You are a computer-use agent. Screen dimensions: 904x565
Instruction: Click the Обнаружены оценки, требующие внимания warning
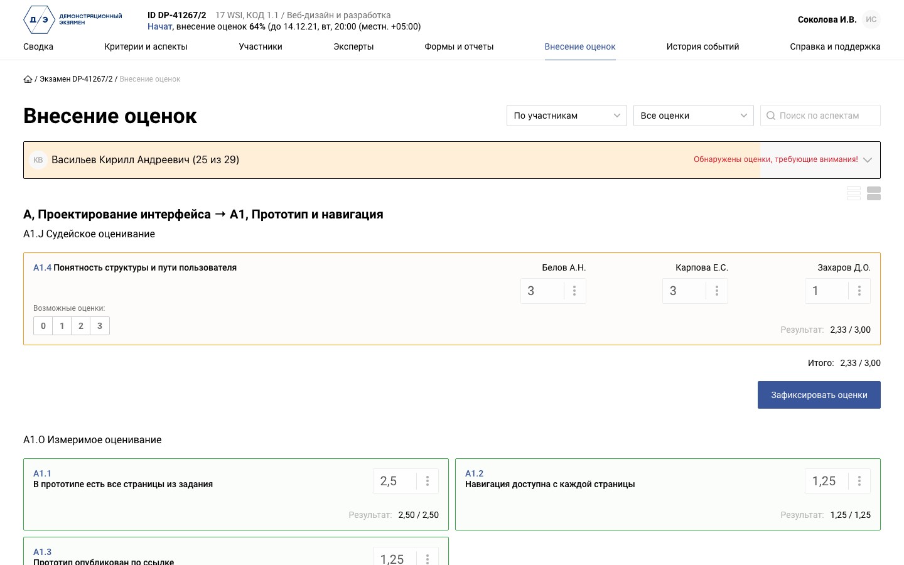pos(776,159)
